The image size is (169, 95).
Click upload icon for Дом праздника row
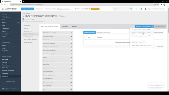pyautogui.click(x=71, y=85)
